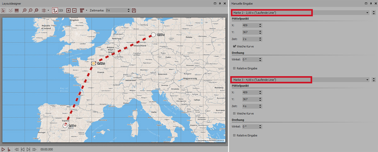Select the selection frame tool in the Layoutdesigner toolbar

coord(3,10)
